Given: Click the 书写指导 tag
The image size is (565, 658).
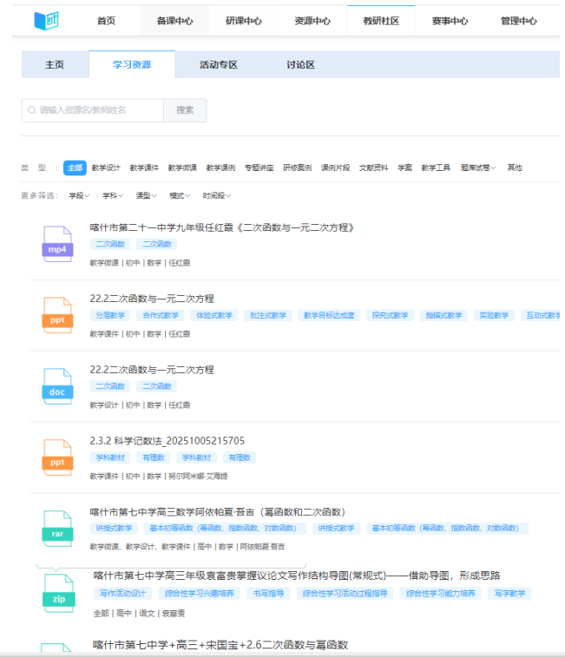Looking at the screenshot, I should click(x=268, y=594).
